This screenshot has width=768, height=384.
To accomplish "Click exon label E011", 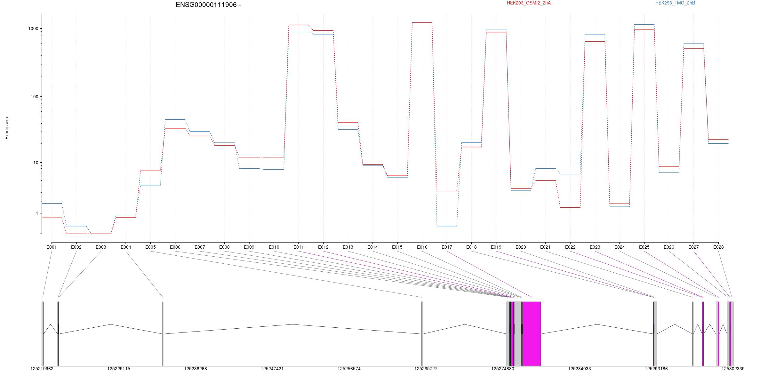I will pos(299,247).
